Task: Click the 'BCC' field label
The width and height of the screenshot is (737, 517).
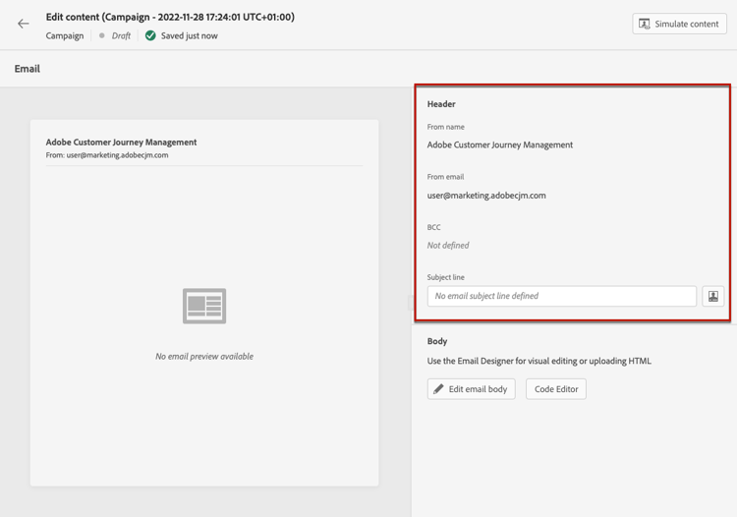Action: click(433, 227)
